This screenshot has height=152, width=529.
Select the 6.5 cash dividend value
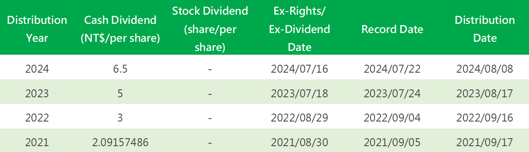(x=120, y=69)
